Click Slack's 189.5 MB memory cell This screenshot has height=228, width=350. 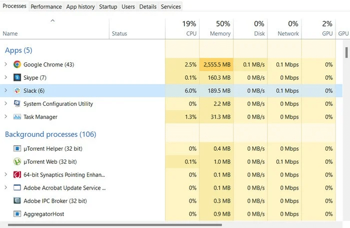(x=216, y=91)
